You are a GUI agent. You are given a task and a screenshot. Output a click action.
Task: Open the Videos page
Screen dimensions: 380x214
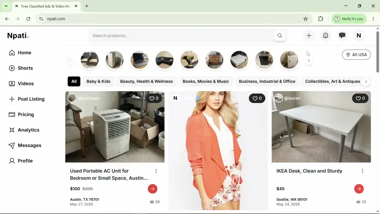point(21,84)
